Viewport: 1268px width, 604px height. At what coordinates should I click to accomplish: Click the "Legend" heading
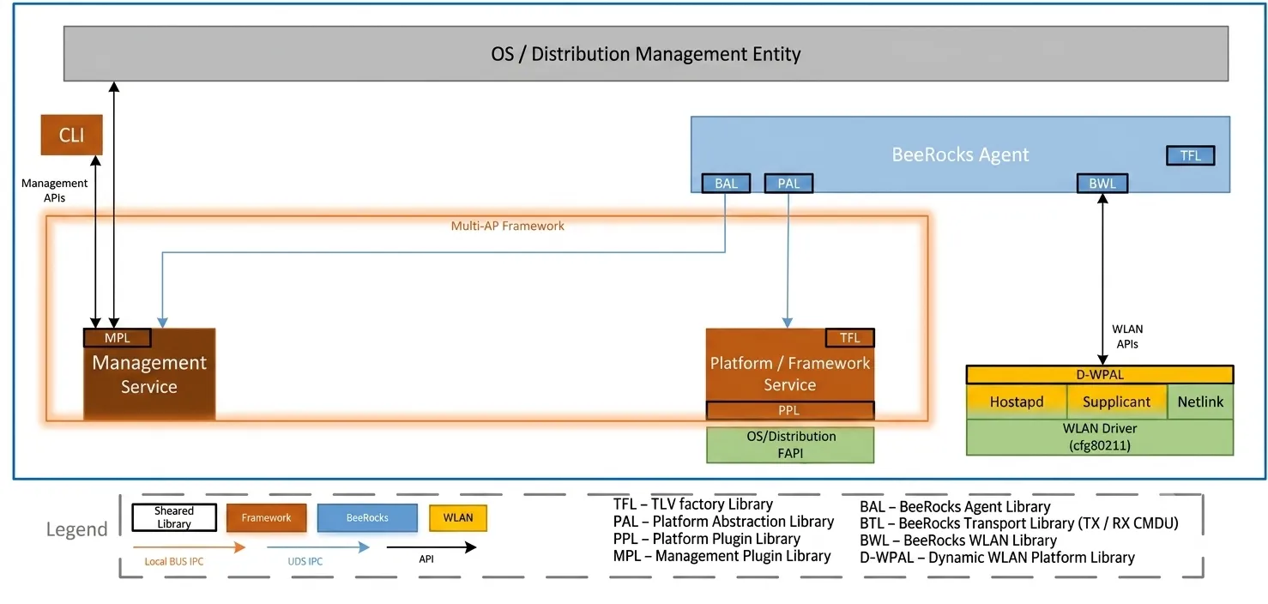[77, 529]
